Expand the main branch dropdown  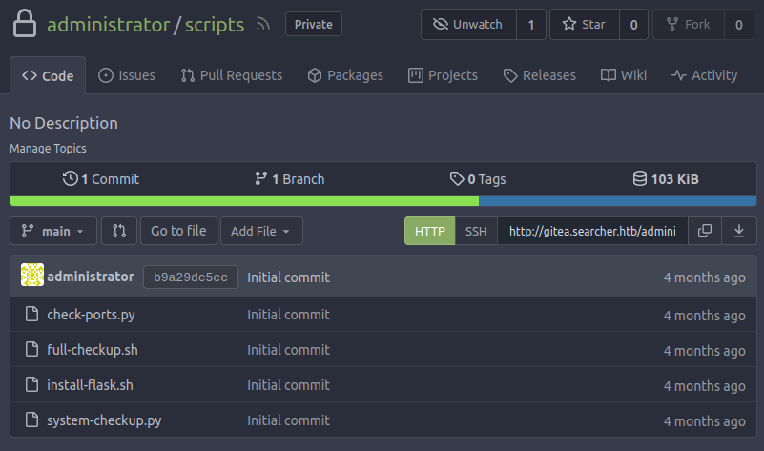(53, 231)
